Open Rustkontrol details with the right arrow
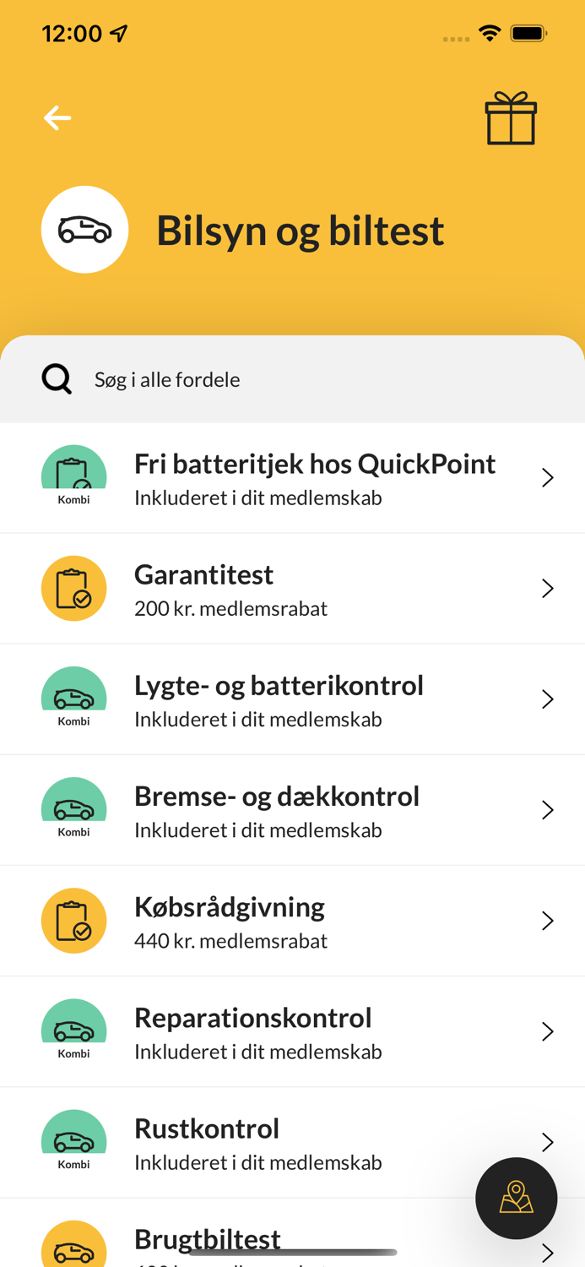The image size is (585, 1267). click(x=547, y=1142)
